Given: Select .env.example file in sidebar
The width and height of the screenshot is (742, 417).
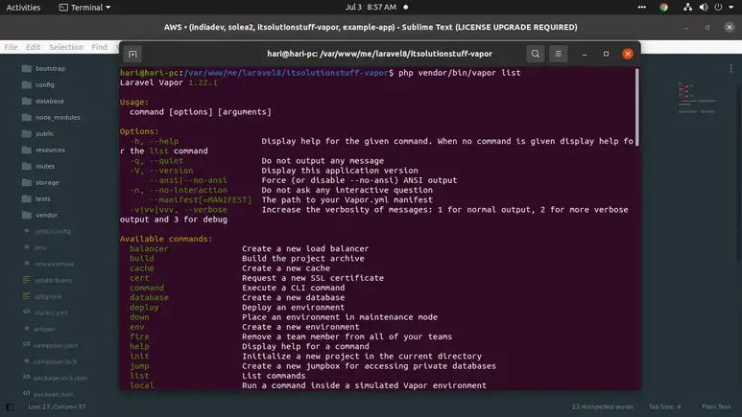Looking at the screenshot, I should (55, 265).
